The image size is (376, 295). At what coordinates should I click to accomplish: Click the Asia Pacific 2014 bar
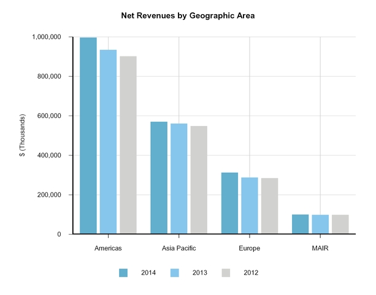(x=159, y=178)
